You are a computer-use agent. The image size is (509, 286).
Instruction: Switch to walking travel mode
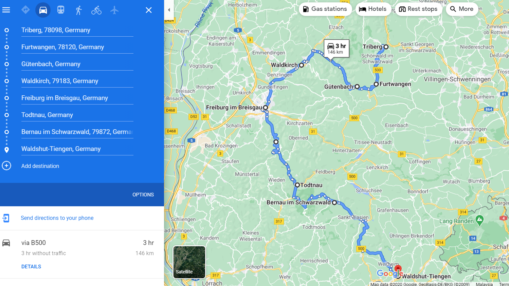point(79,10)
